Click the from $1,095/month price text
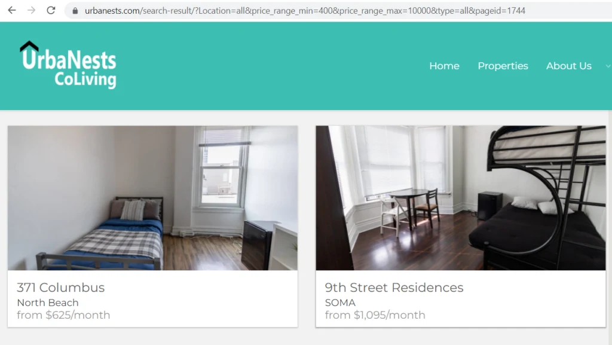 (375, 315)
